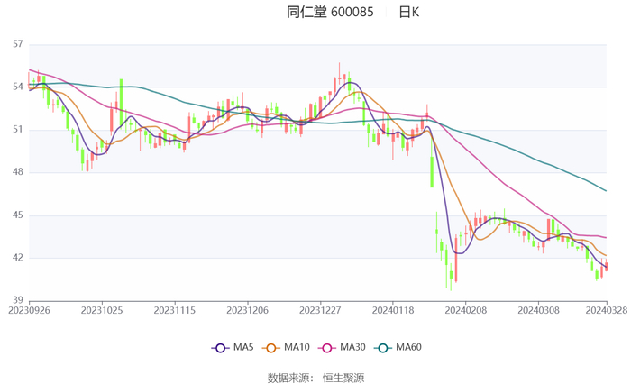Toggle MA10 series via its legend label
The width and height of the screenshot is (631, 384).
[297, 348]
